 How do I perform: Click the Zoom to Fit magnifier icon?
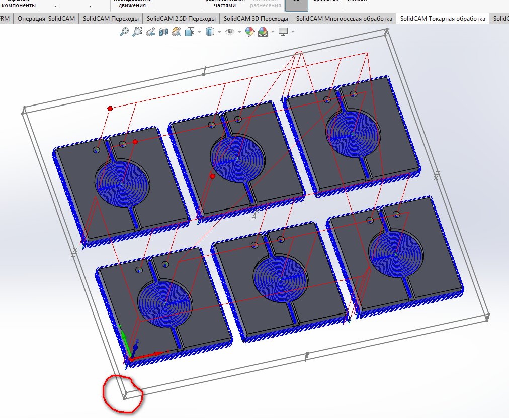[x=124, y=32]
